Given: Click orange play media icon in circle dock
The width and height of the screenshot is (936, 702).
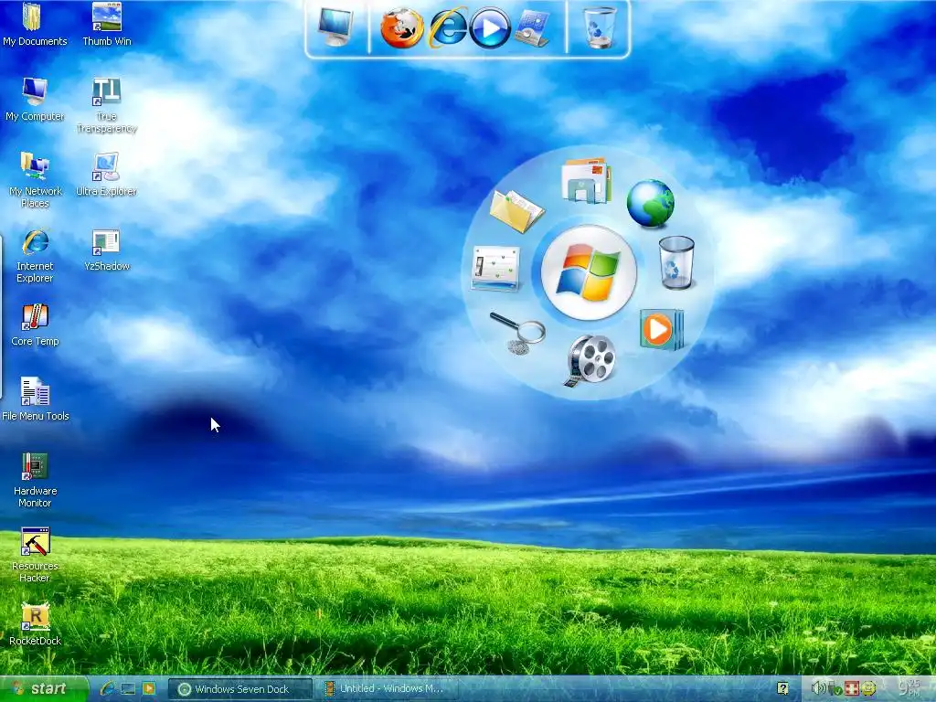Looking at the screenshot, I should point(662,329).
